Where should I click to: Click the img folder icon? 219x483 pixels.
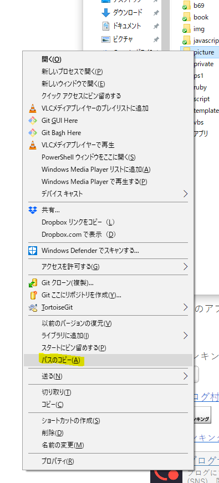tap(186, 29)
